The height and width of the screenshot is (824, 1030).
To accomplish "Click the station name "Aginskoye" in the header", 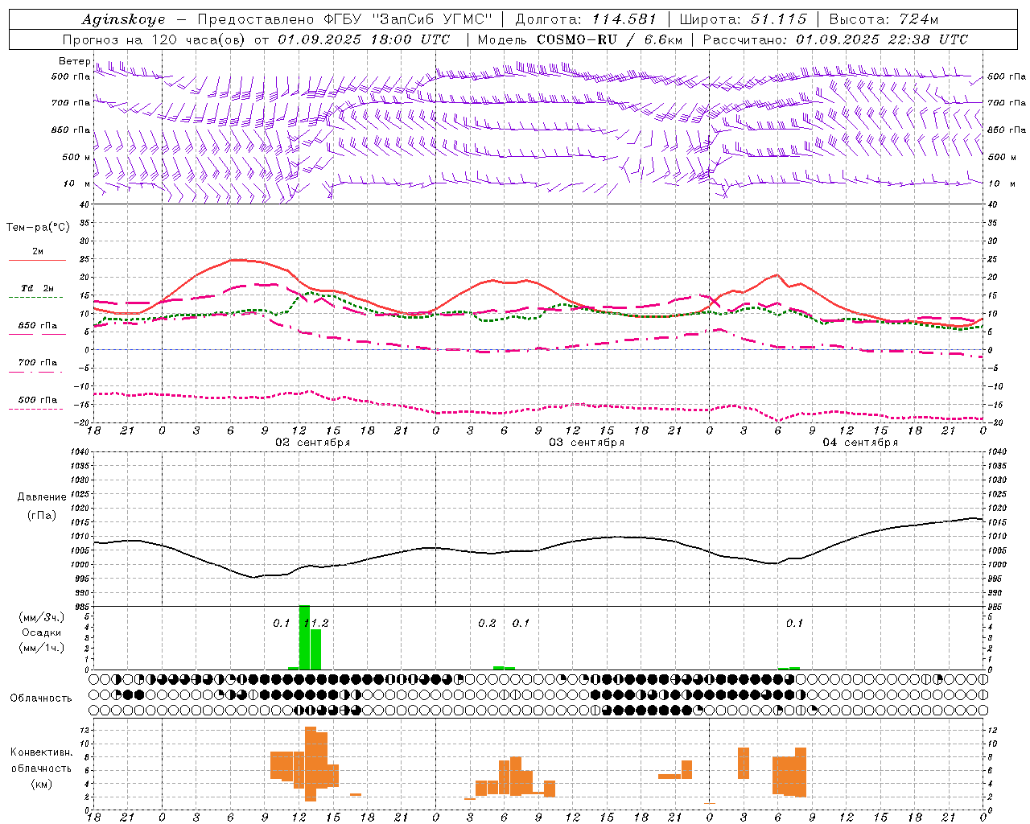I will (x=123, y=19).
